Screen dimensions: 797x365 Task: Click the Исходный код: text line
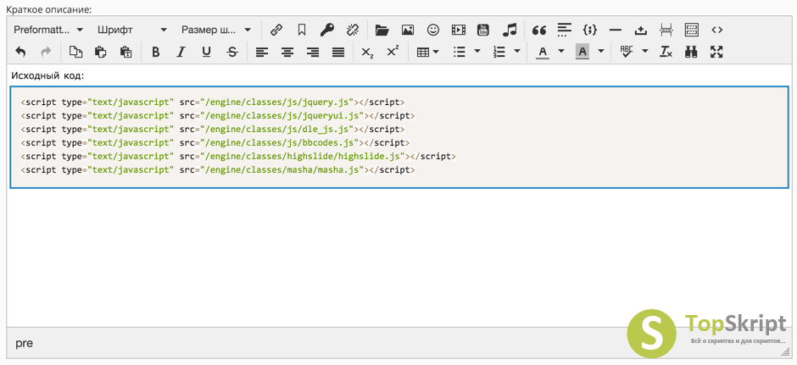click(47, 76)
